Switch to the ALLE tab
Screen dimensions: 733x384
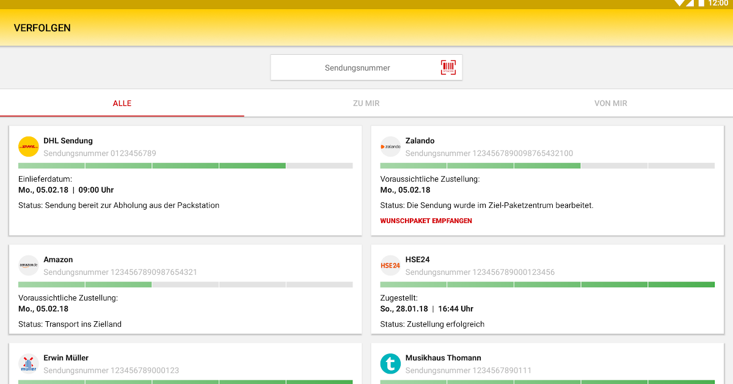(122, 104)
